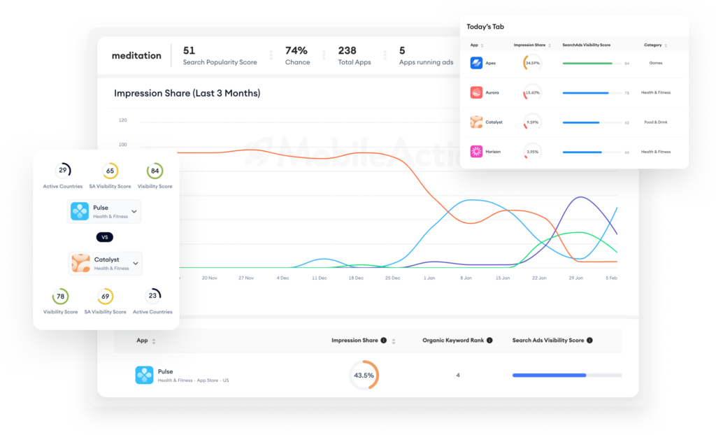Click the Pulse app name in the table
This screenshot has width=716, height=435.
click(165, 371)
